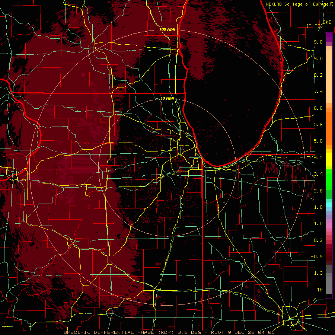The image size is (335, 335).
Task: Pick the light peach segment of the color bar
Action: tap(329, 76)
